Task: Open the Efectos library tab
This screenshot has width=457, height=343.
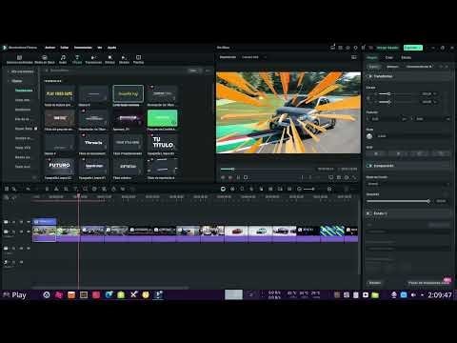Action: 109,59
